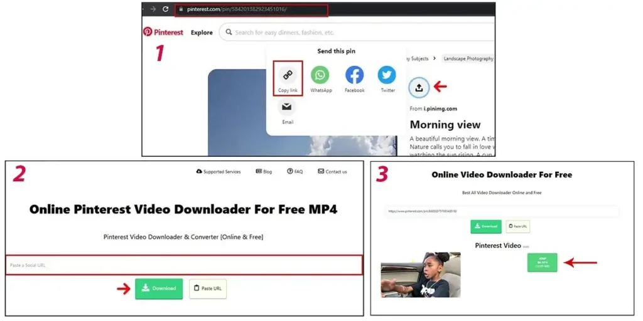Share the pin via Twitter icon
The height and width of the screenshot is (321, 643).
(387, 75)
